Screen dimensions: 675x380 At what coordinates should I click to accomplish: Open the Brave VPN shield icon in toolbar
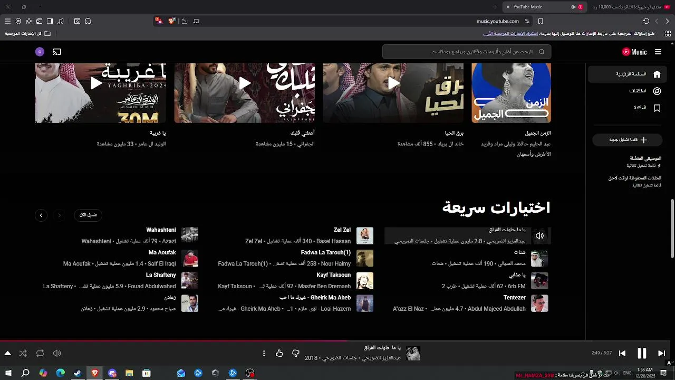pyautogui.click(x=18, y=21)
